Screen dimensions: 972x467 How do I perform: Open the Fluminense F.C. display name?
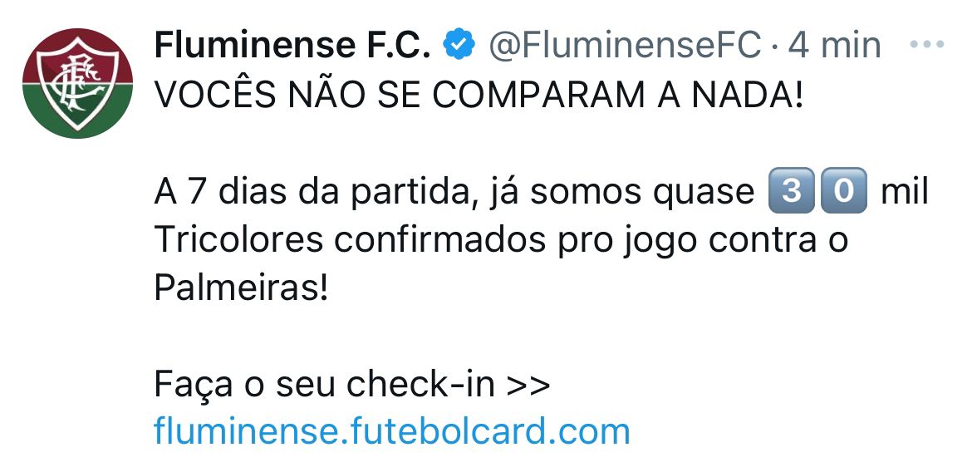click(x=292, y=45)
